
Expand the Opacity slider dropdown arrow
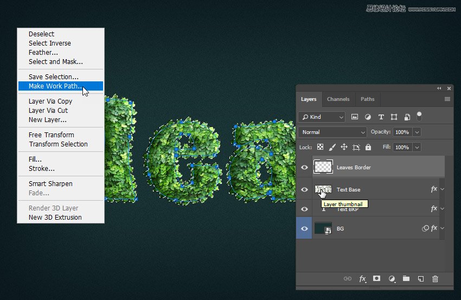click(417, 132)
